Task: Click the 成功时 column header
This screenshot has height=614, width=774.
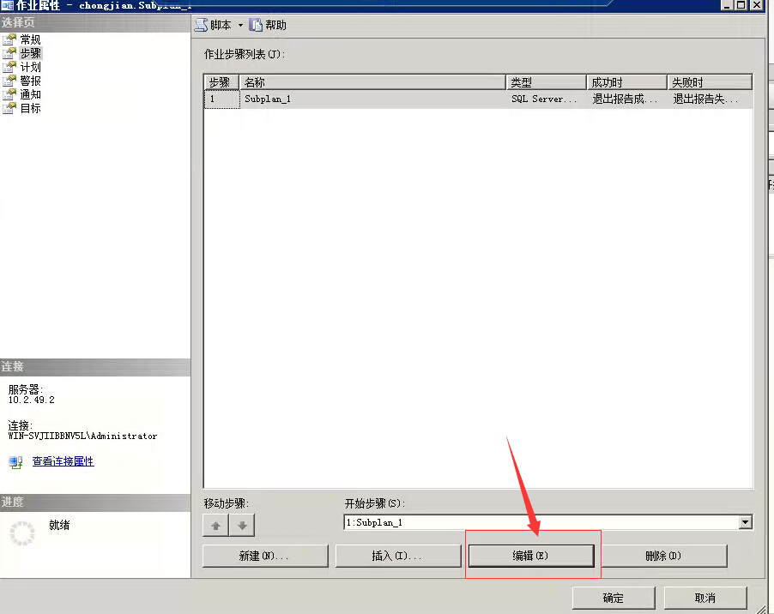Action: tap(627, 82)
